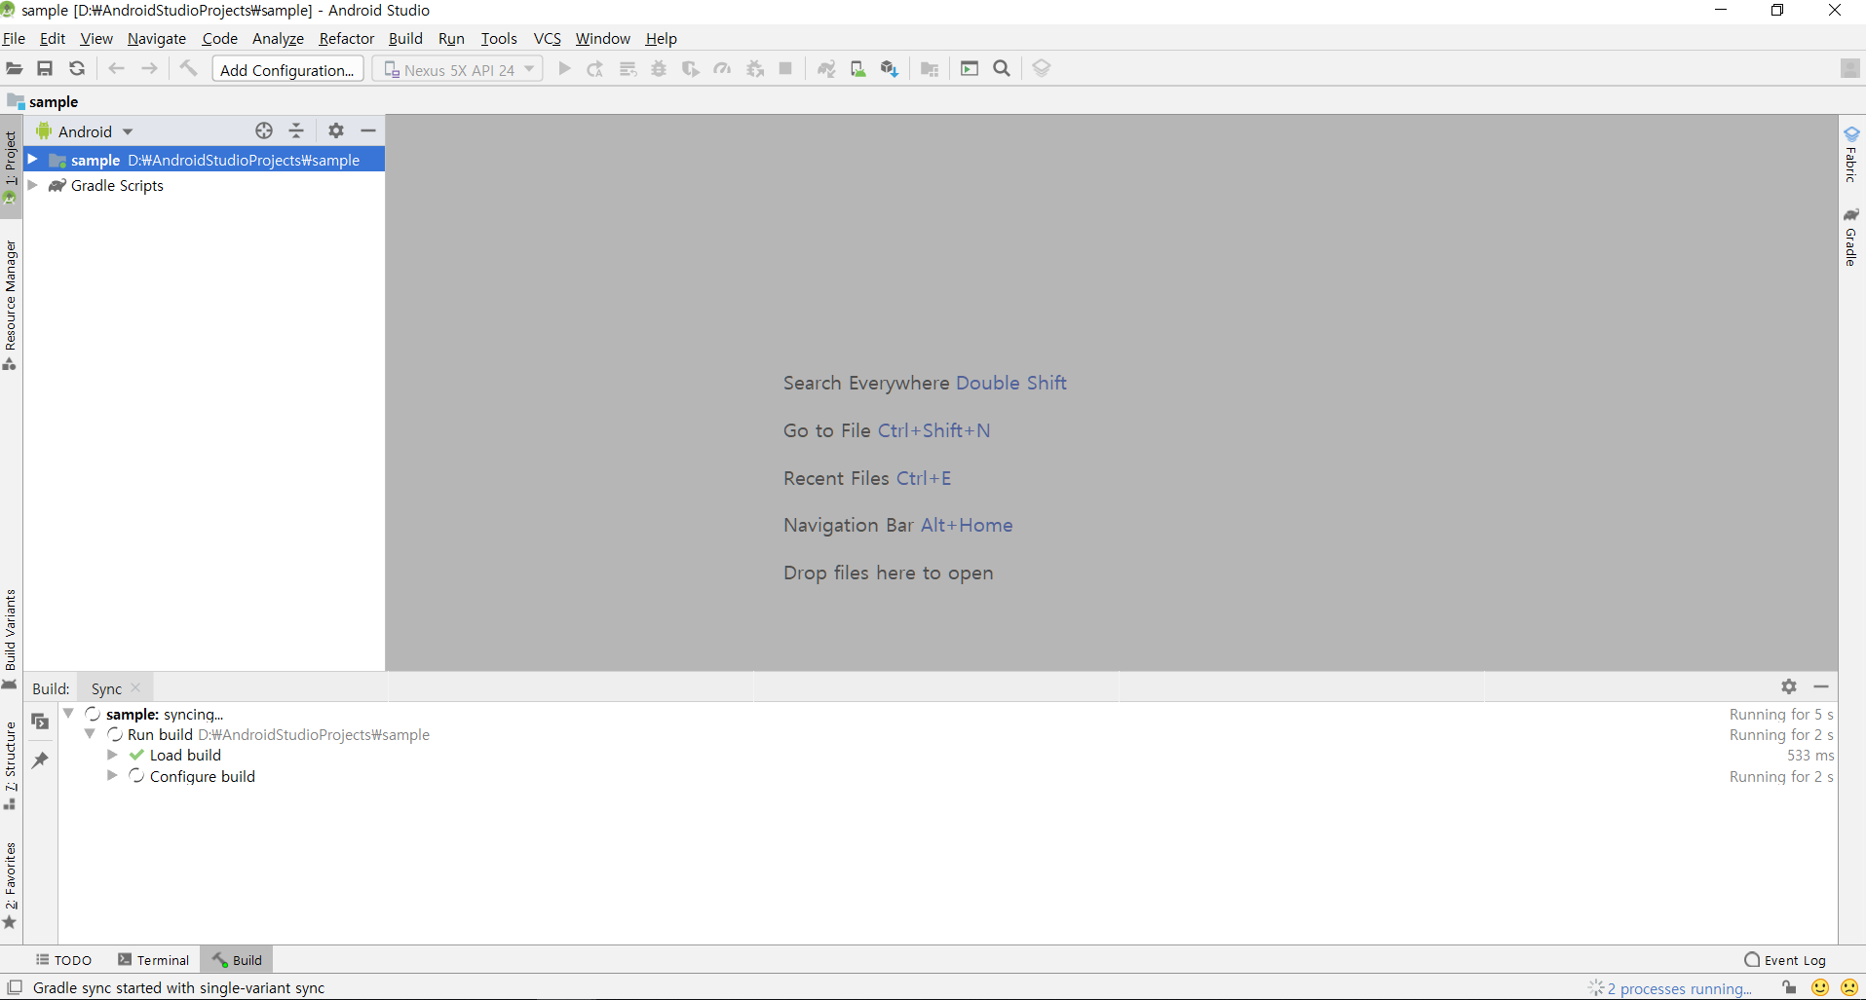Image resolution: width=1866 pixels, height=1000 pixels.
Task: Open the Project Structure toolbar icon
Action: coord(930,69)
